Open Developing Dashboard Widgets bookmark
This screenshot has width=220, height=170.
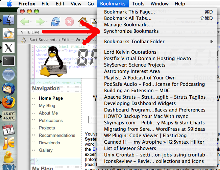pos(157,103)
